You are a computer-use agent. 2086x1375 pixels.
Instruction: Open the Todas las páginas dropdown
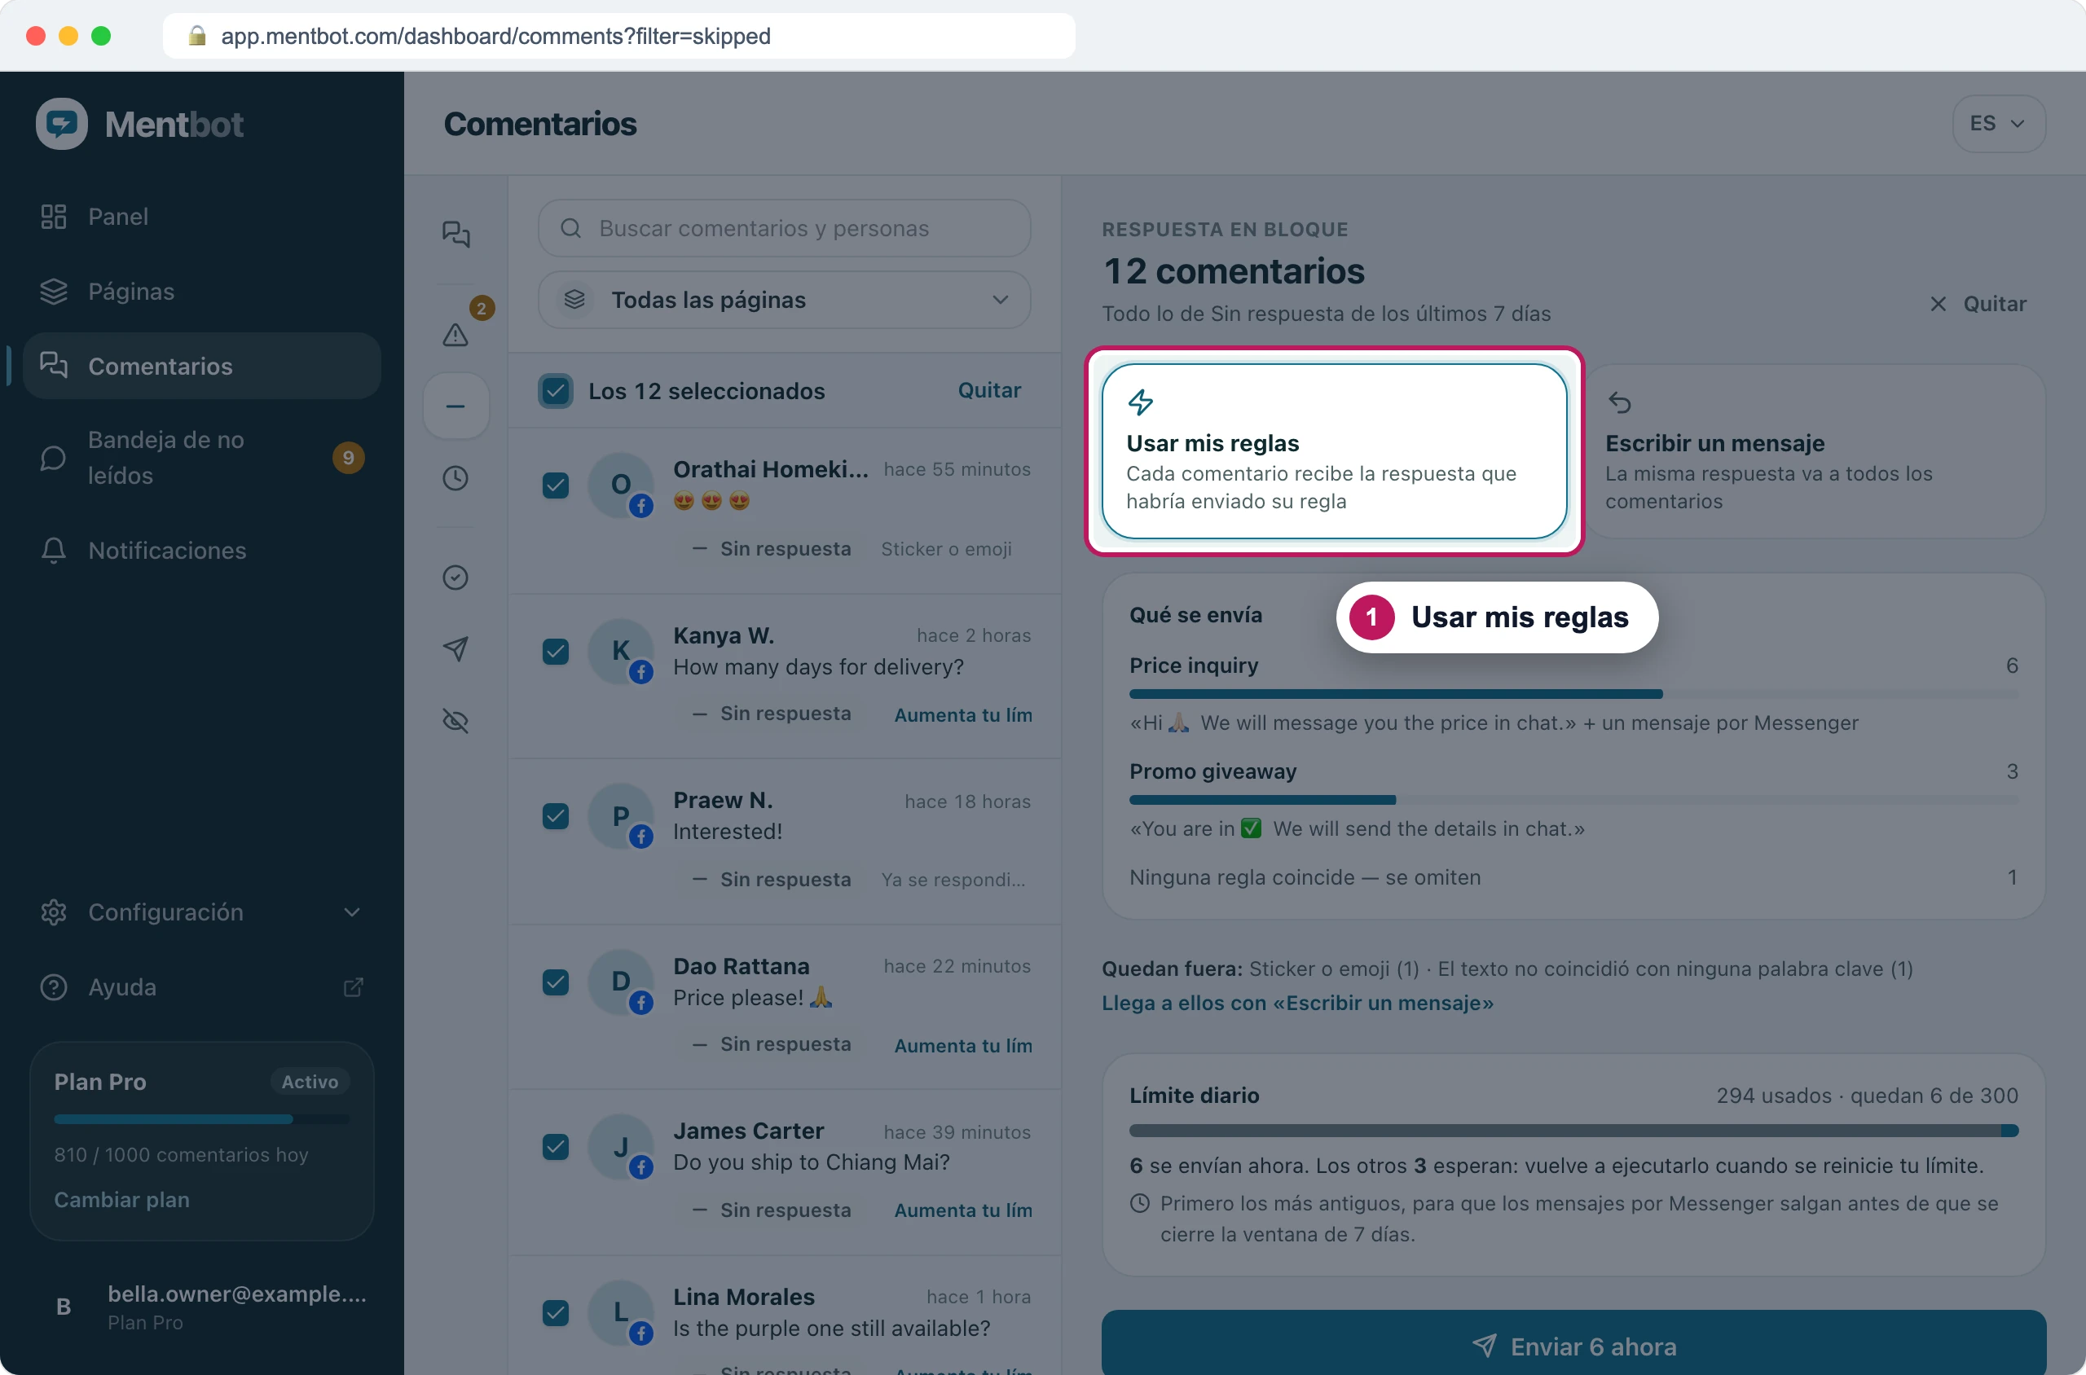[x=784, y=300]
